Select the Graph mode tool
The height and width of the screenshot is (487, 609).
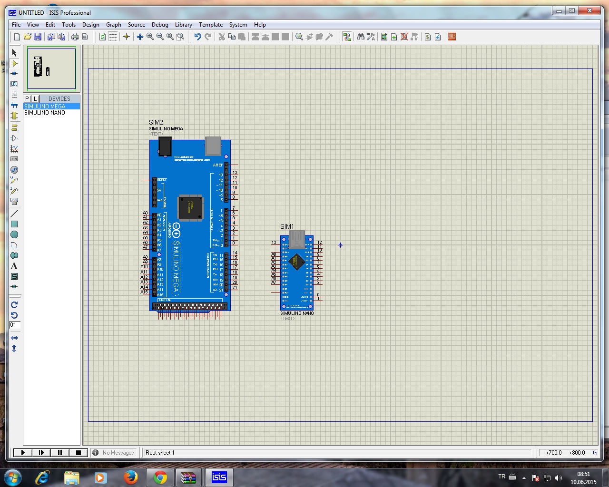(14, 149)
